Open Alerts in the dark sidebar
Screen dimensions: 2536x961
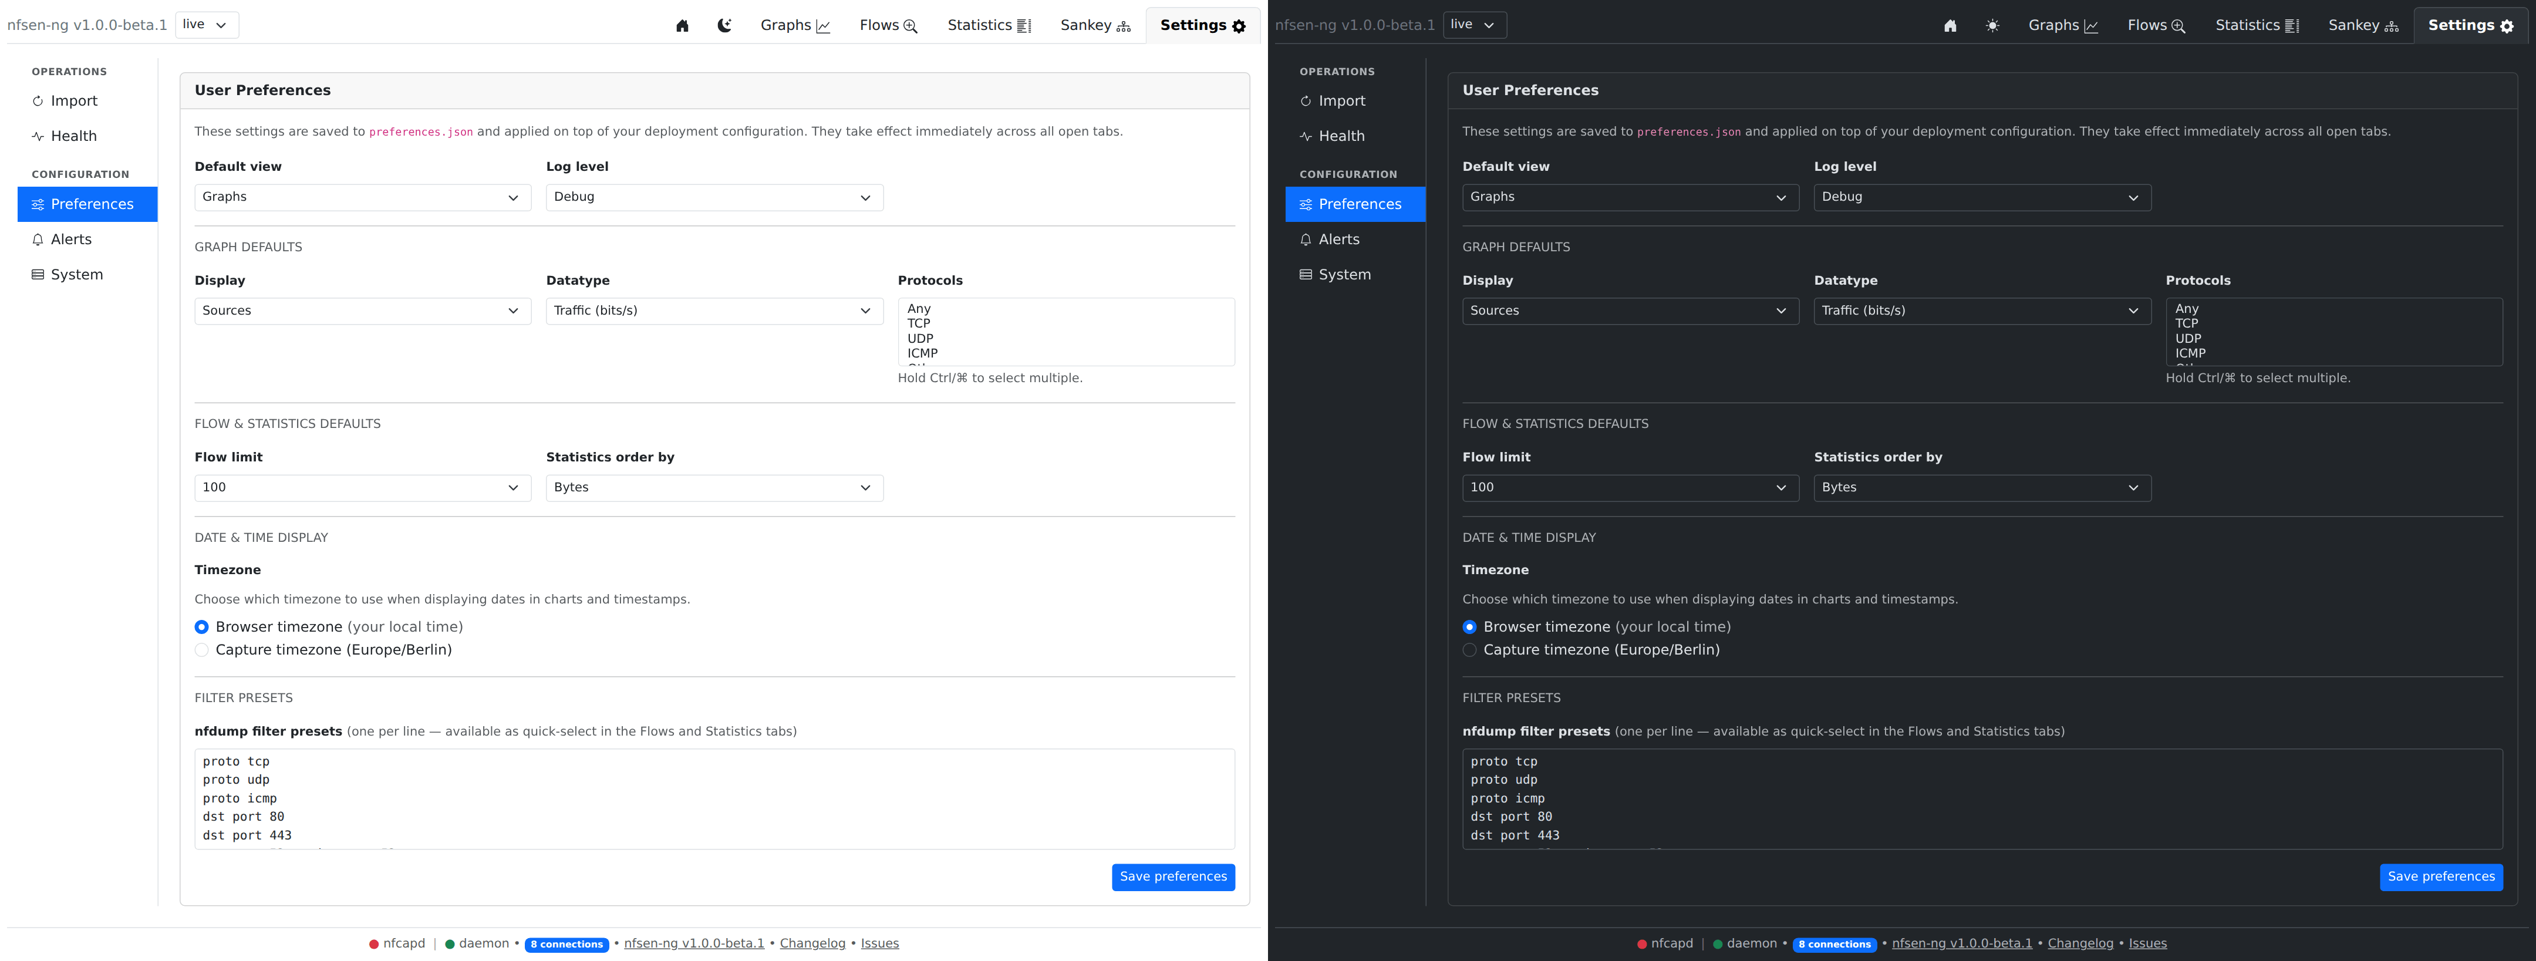[1355, 240]
